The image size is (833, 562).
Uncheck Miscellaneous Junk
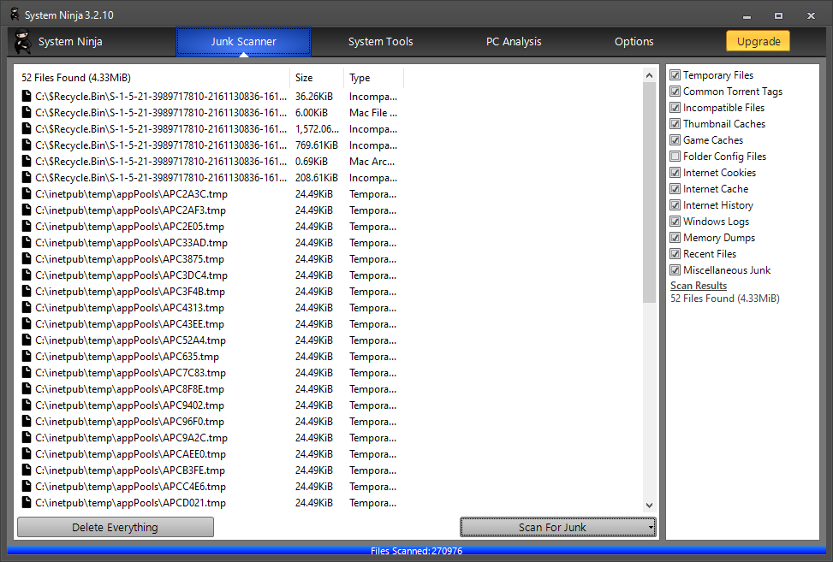pyautogui.click(x=675, y=270)
